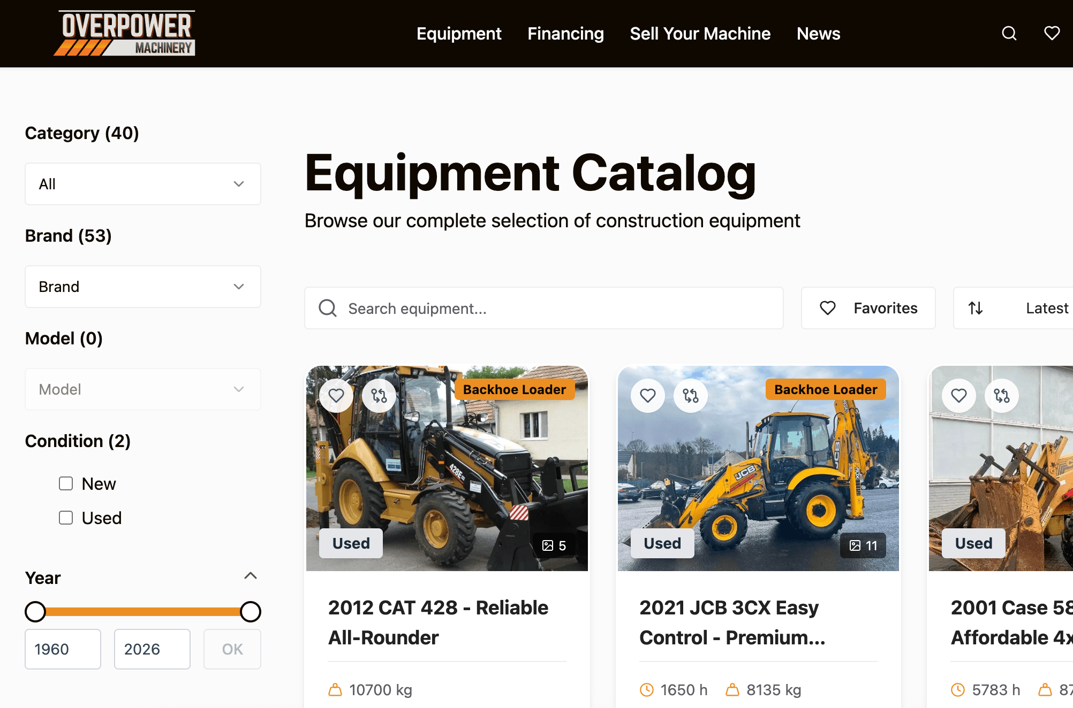Viewport: 1073px width, 708px height.
Task: Click the weight icon beside 8135 kg
Action: coord(732,690)
